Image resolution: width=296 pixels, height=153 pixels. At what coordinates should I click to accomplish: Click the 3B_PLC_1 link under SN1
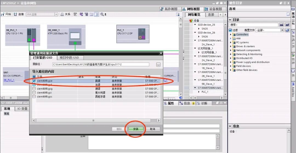9,80
